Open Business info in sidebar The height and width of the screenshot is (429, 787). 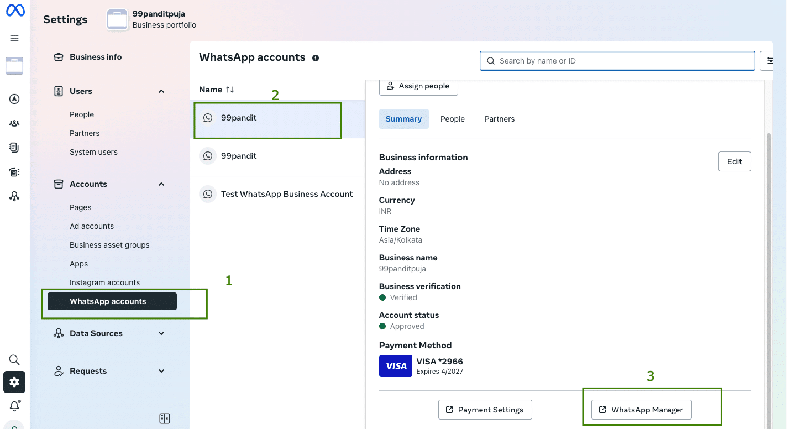[96, 57]
